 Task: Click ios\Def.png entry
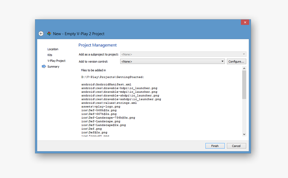coord(91,129)
